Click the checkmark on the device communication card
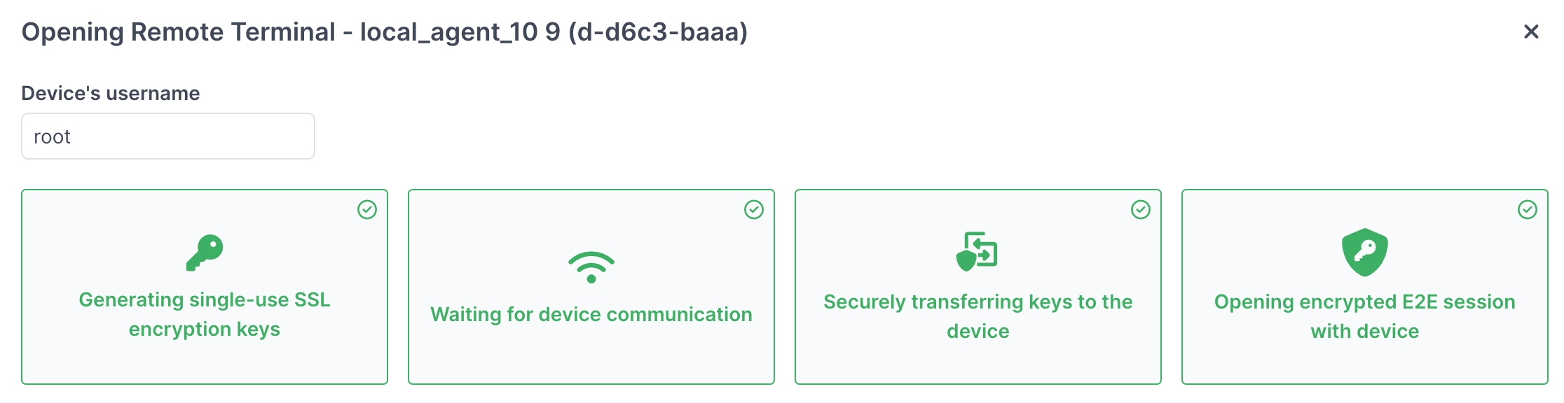This screenshot has width=1564, height=403. tap(754, 210)
